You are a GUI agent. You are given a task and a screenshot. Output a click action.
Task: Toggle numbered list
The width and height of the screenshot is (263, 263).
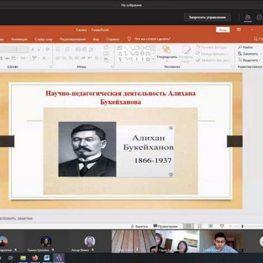pyautogui.click(x=68, y=50)
